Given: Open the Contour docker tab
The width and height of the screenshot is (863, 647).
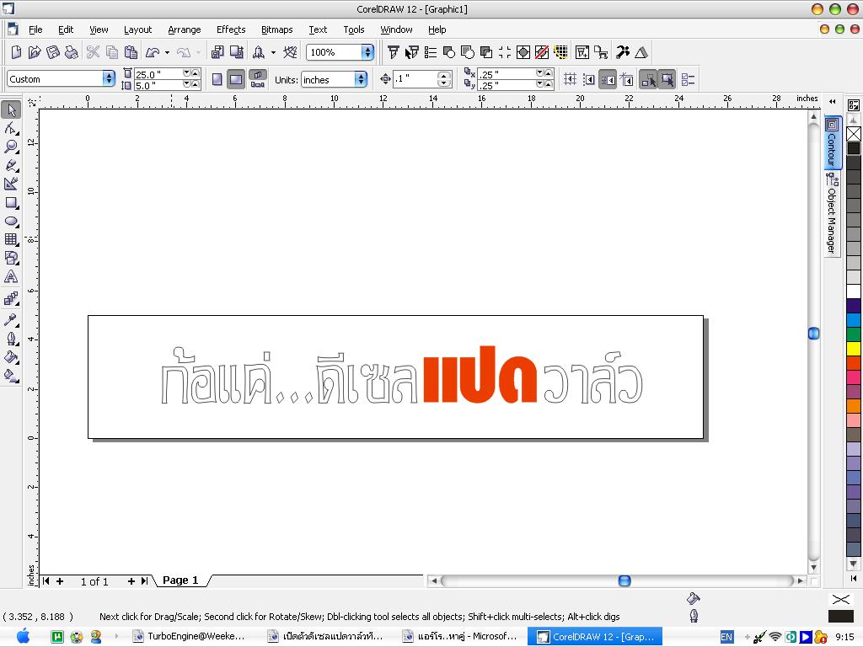Looking at the screenshot, I should click(832, 143).
